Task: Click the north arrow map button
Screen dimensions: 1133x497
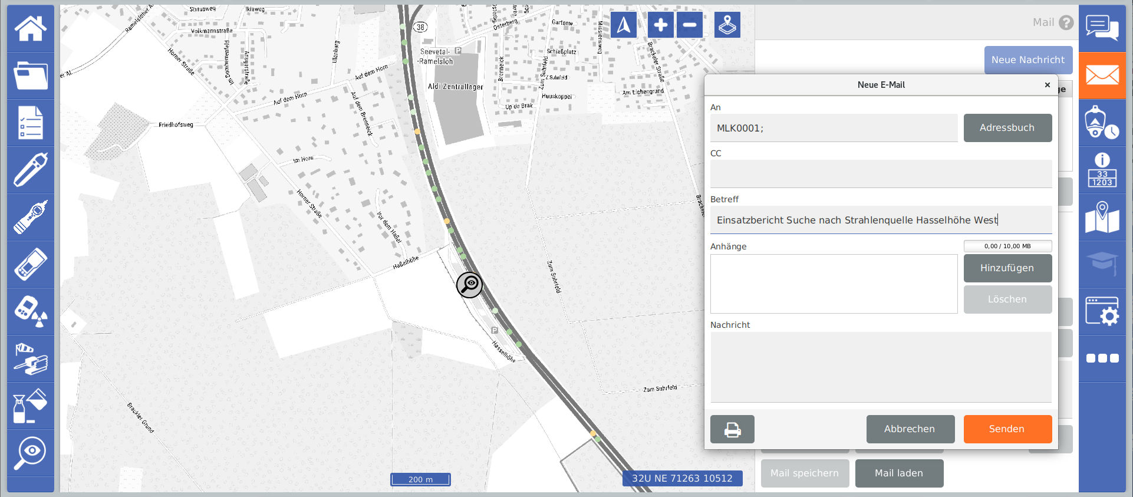Action: point(624,25)
